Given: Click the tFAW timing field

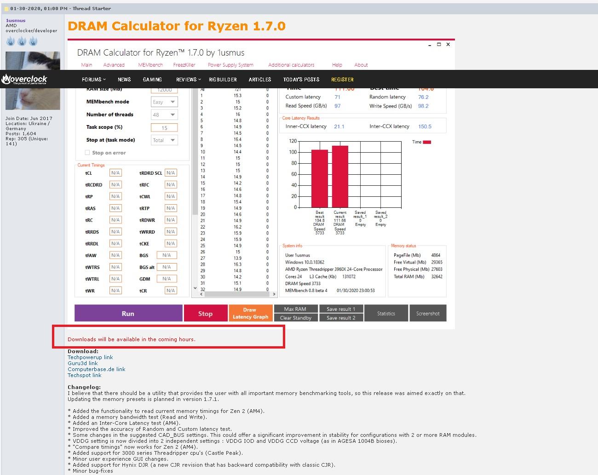Looking at the screenshot, I should tap(115, 255).
